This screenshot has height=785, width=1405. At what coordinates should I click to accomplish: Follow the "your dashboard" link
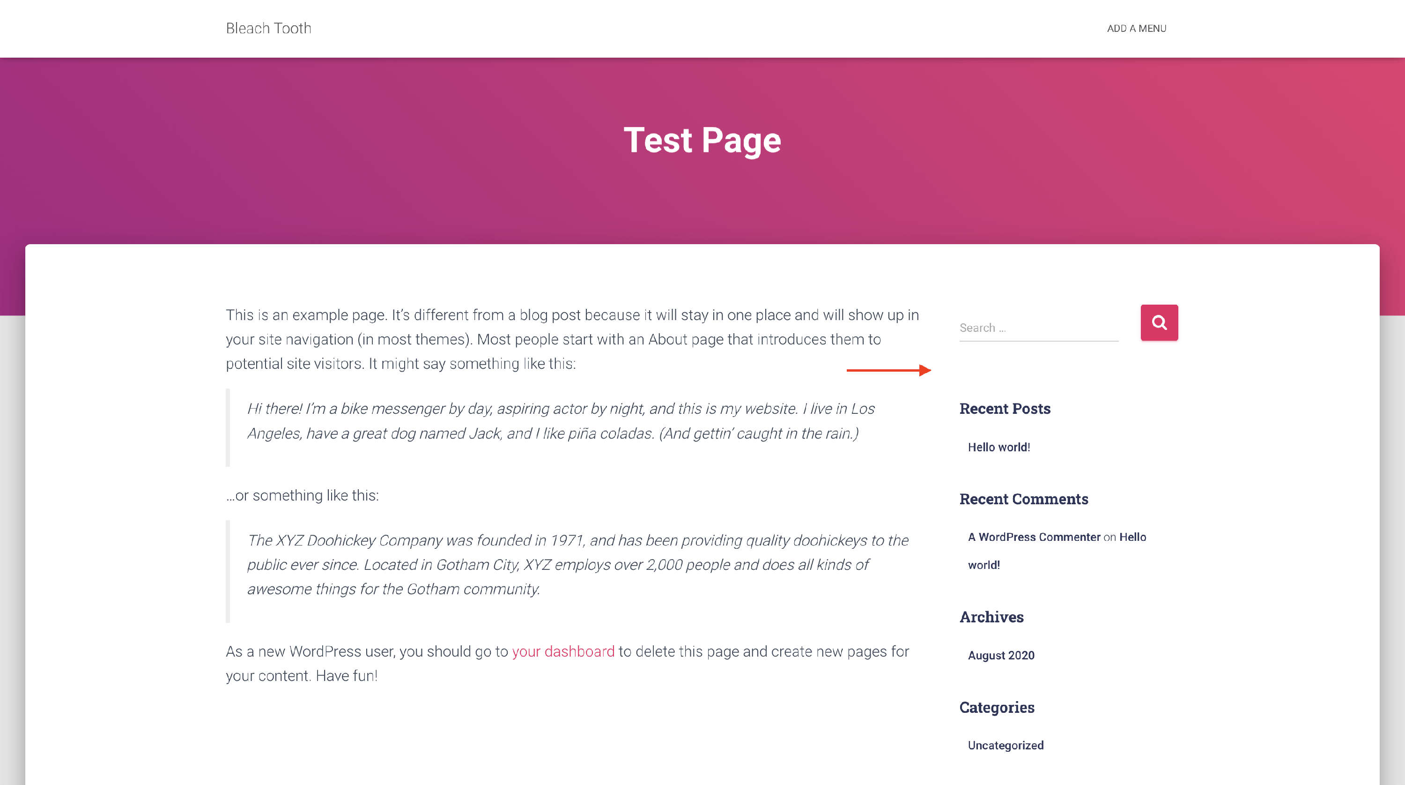(563, 651)
